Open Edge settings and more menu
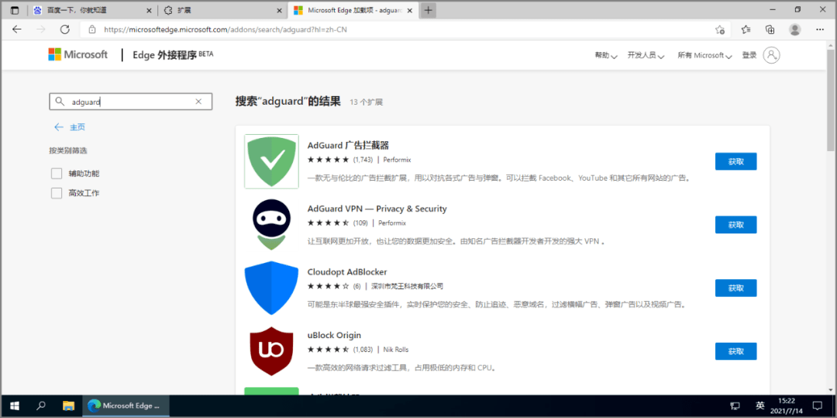The width and height of the screenshot is (837, 418). pyautogui.click(x=820, y=29)
